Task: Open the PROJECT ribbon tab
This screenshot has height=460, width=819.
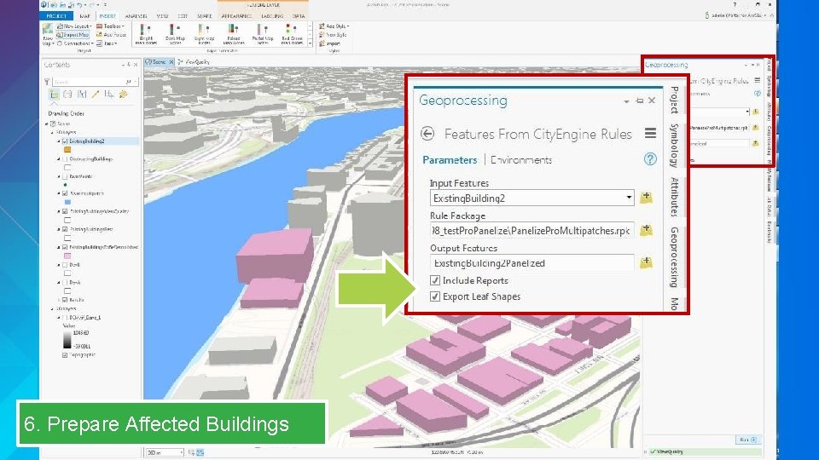Action: click(56, 16)
